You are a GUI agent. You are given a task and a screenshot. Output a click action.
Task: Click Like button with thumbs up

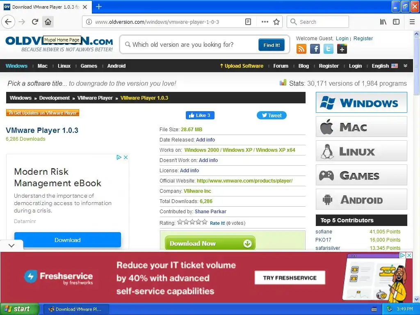[200, 115]
